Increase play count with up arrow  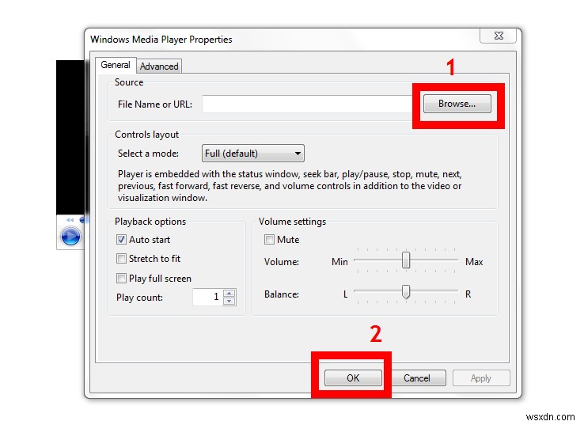coord(229,293)
